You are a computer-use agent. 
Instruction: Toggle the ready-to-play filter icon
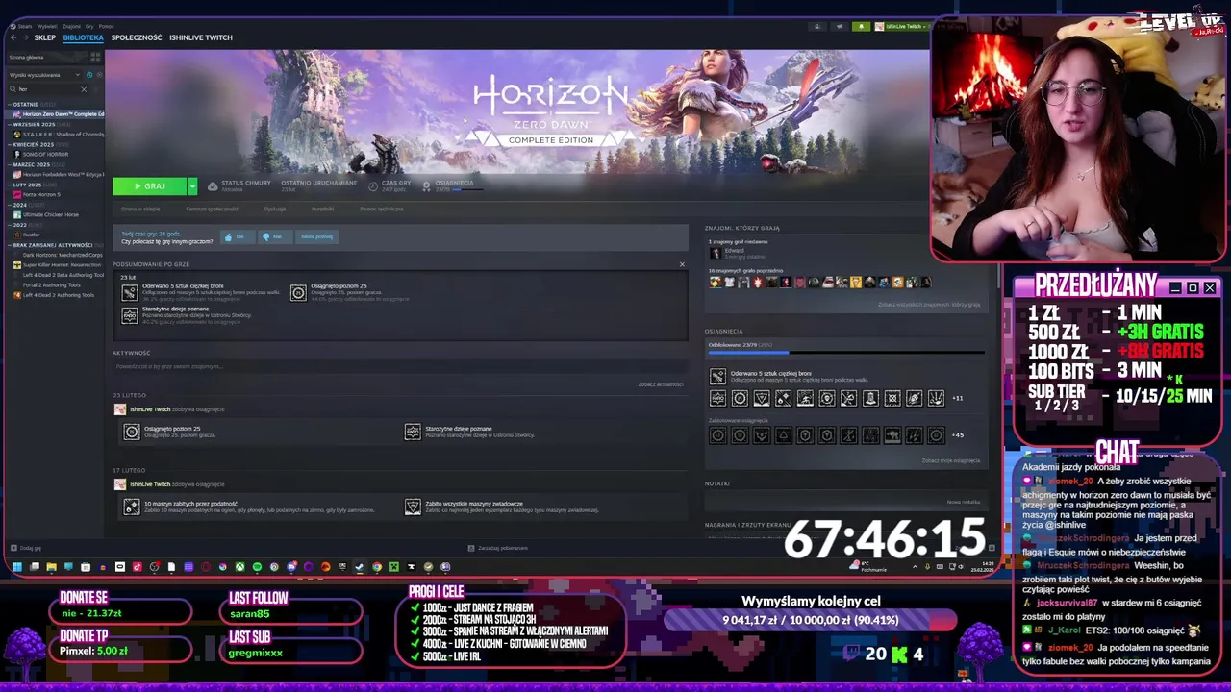click(x=98, y=75)
